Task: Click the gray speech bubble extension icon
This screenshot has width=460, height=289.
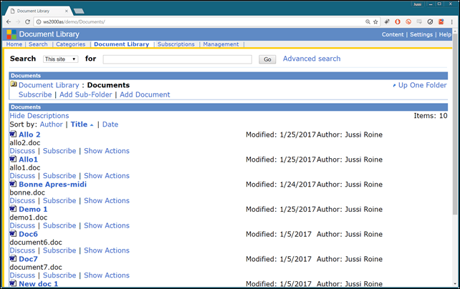Action: point(419,21)
